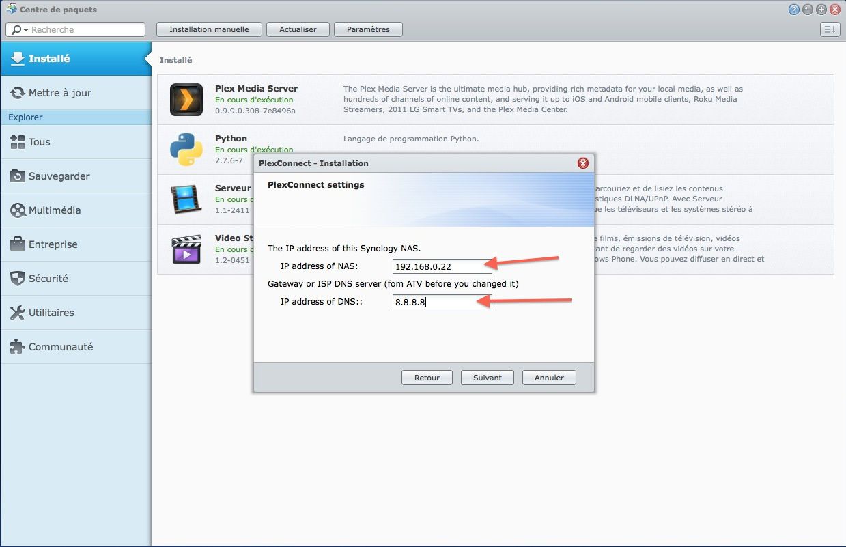The image size is (846, 547).
Task: Open the Utilitaires category
Action: click(76, 313)
